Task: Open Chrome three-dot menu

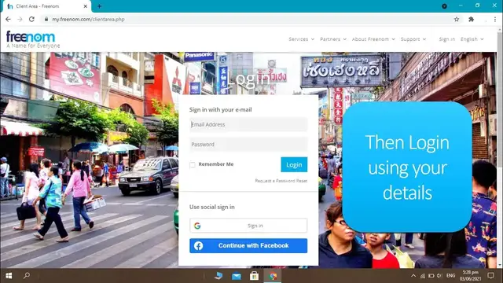Action: coord(495,19)
